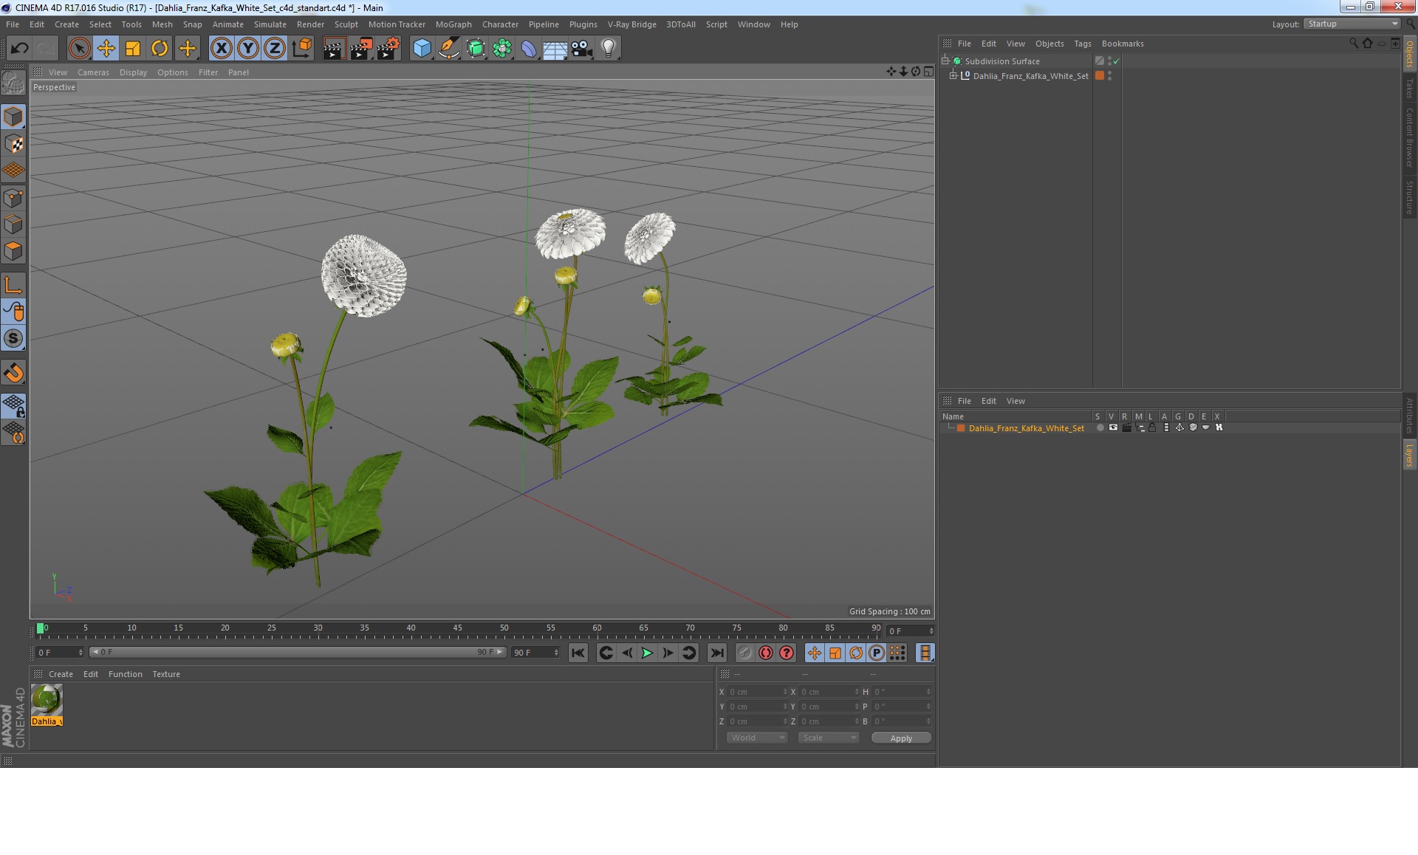The image size is (1418, 855).
Task: Toggle X axis lock
Action: (221, 49)
